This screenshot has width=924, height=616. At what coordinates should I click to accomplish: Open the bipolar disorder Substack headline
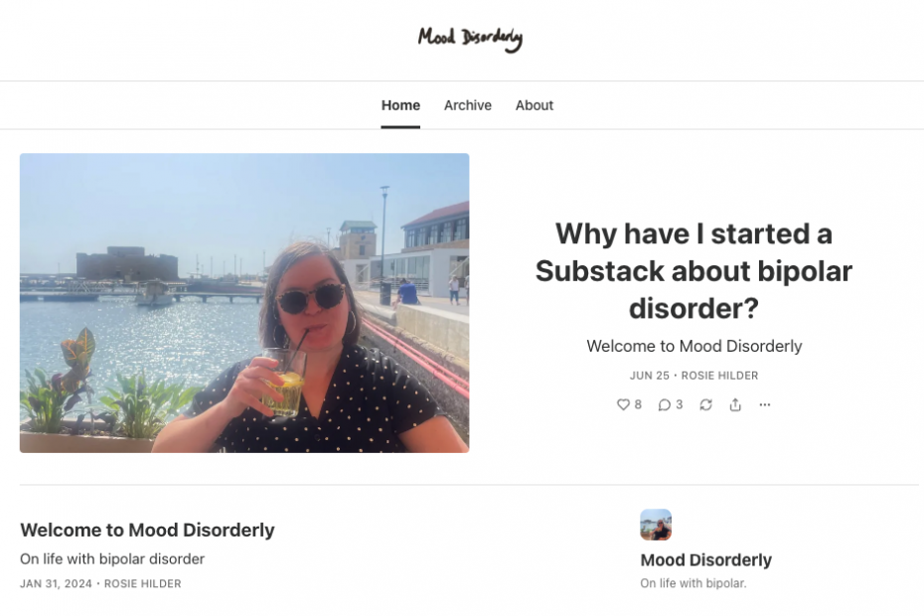click(x=693, y=270)
